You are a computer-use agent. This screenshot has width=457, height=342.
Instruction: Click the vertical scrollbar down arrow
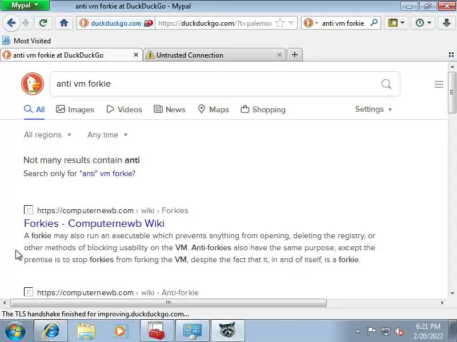coord(452,293)
